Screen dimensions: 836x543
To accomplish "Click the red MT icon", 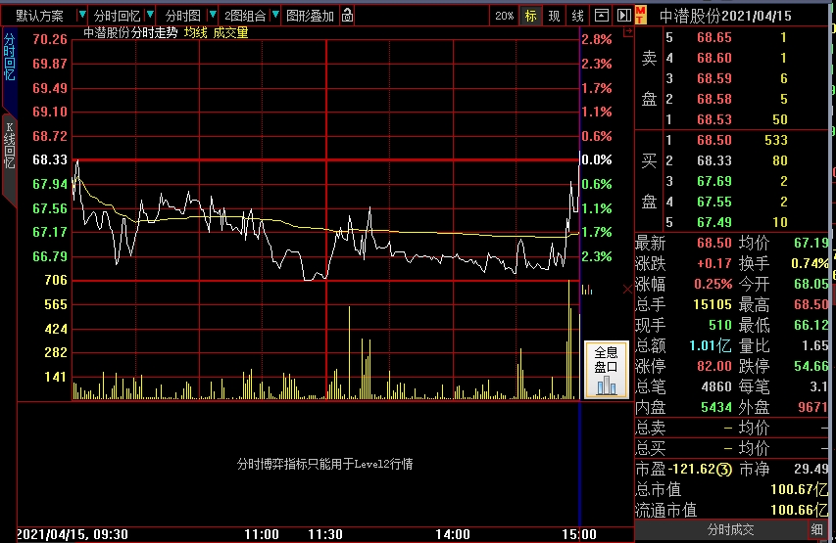I will pos(640,15).
